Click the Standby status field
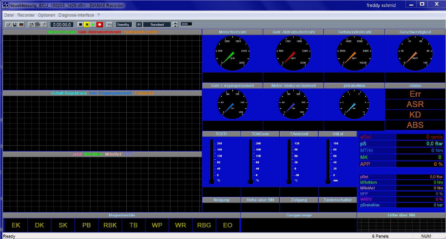 coord(124,24)
